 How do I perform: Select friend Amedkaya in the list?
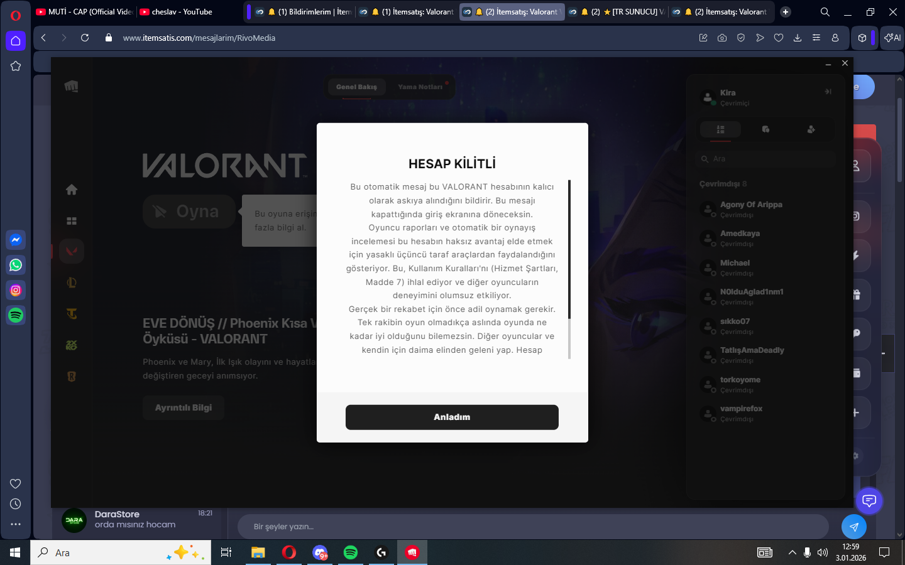[x=767, y=238]
